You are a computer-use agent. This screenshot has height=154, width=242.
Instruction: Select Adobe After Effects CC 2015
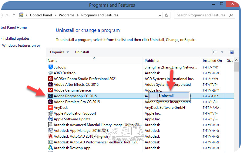76,84
